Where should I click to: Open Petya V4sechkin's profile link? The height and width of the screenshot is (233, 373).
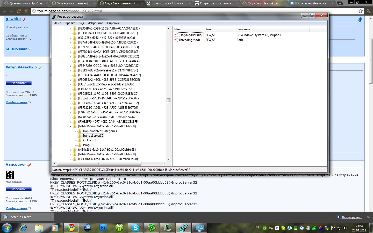pos(21,67)
